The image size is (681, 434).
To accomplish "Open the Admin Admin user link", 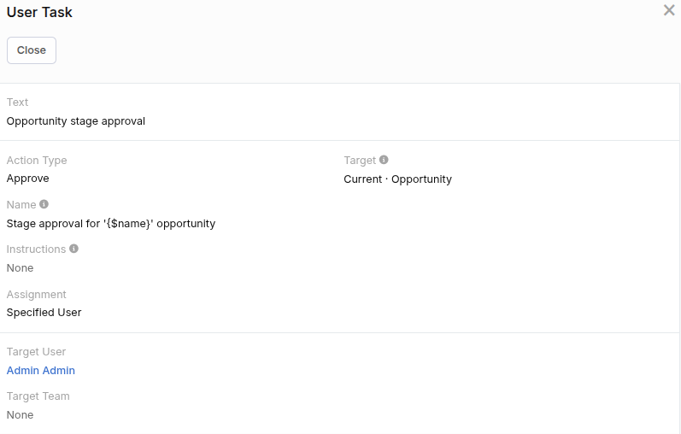I will click(x=41, y=371).
